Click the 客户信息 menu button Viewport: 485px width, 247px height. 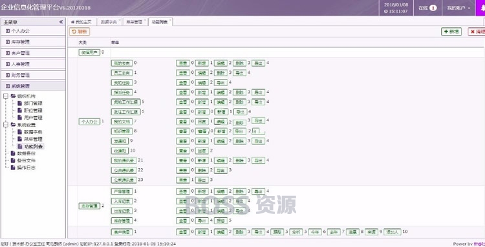pos(122,232)
